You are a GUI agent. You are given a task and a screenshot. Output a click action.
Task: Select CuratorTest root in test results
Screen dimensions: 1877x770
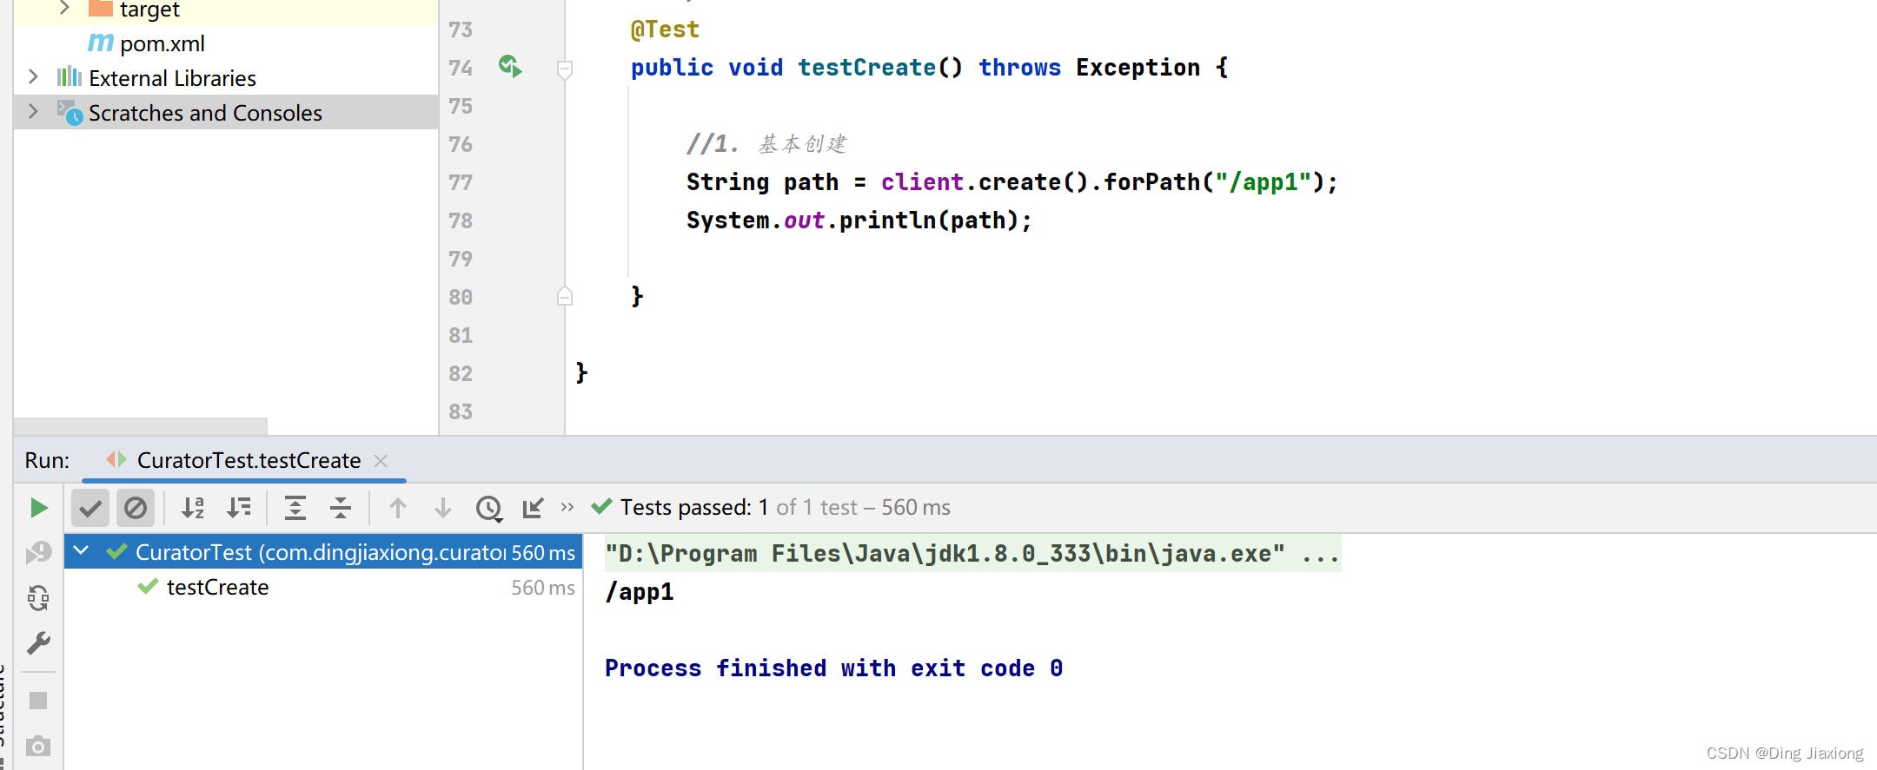pyautogui.click(x=323, y=552)
